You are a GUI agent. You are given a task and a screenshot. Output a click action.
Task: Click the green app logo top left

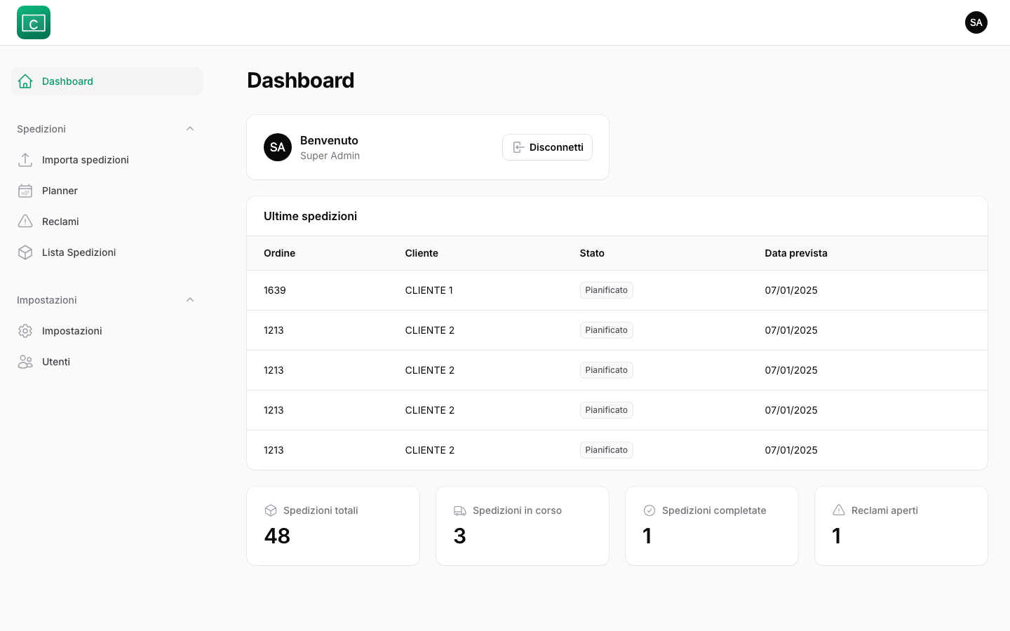(33, 22)
